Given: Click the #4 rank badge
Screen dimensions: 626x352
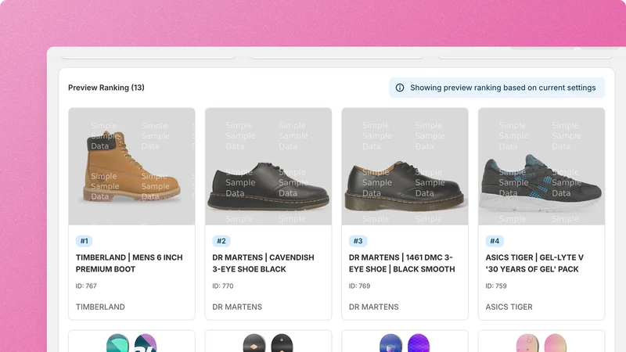Looking at the screenshot, I should [x=495, y=241].
